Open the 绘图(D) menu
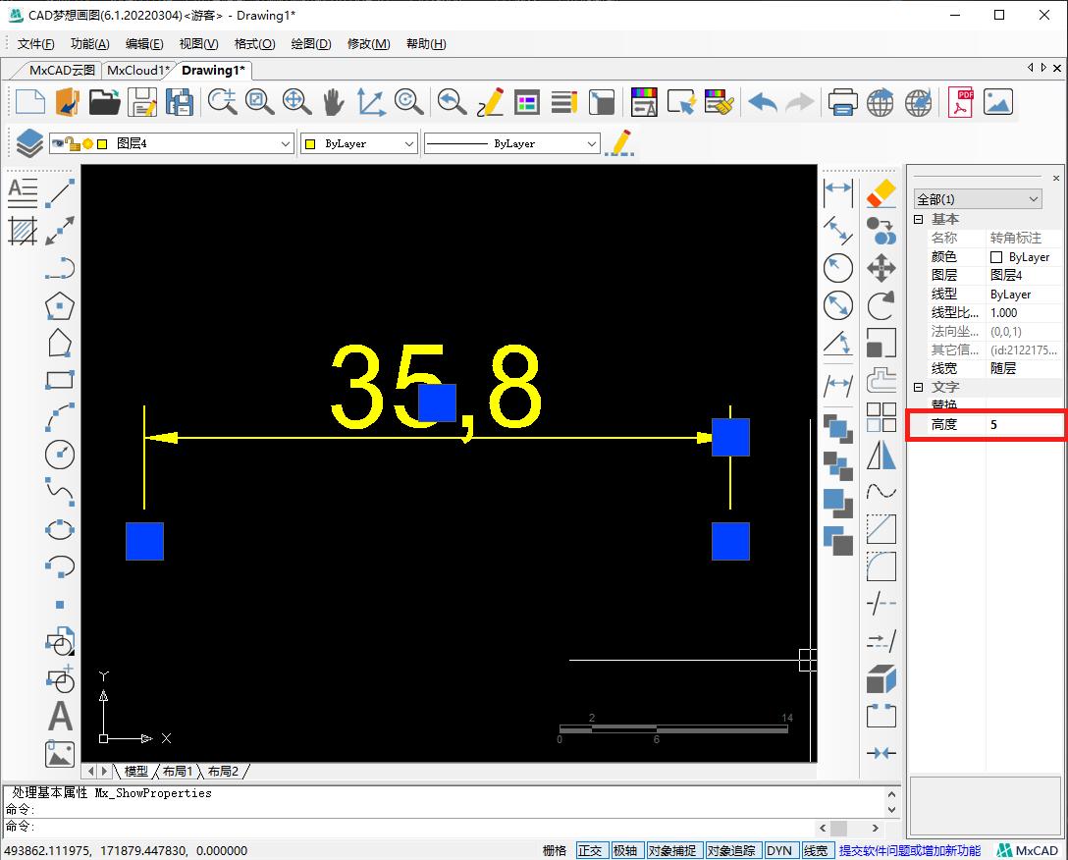Image resolution: width=1068 pixels, height=860 pixels. 311,43
